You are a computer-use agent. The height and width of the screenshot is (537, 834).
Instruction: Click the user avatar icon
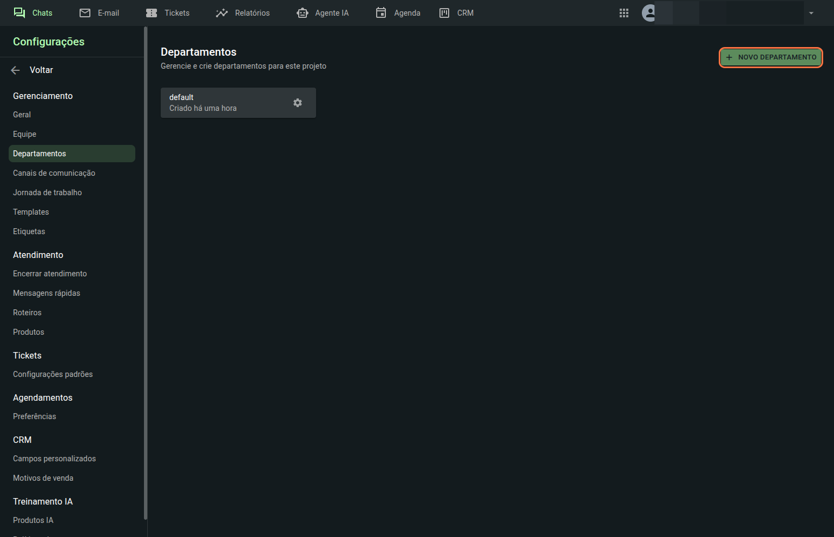click(649, 13)
